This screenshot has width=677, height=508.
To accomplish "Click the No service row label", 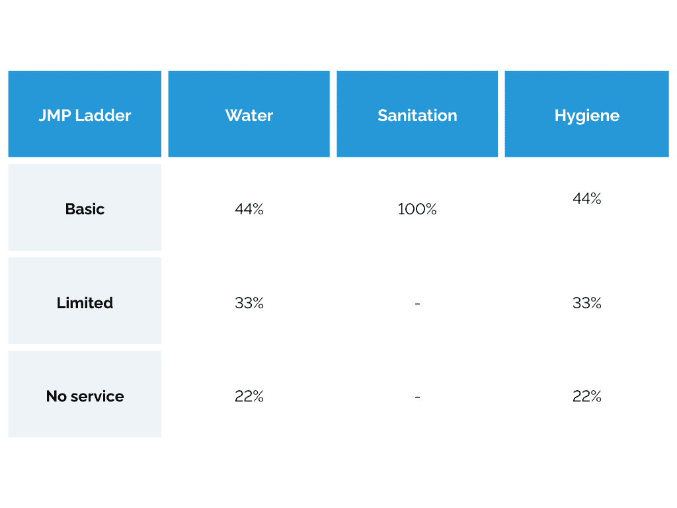I will click(x=85, y=396).
